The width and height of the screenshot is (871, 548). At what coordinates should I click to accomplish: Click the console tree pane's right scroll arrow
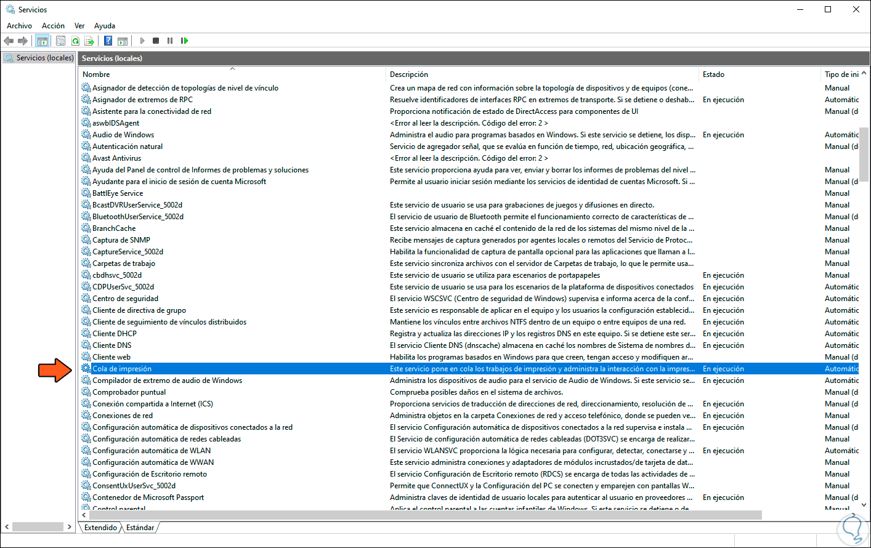70,527
